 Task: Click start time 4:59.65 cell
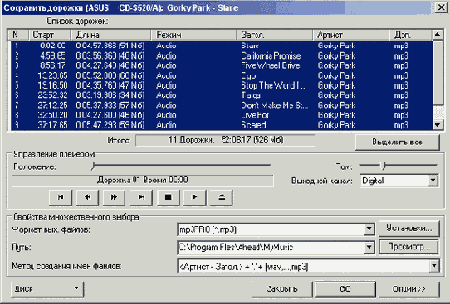click(52, 55)
